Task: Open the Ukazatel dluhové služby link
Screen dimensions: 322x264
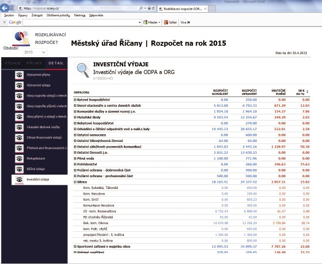Action: 43,127
